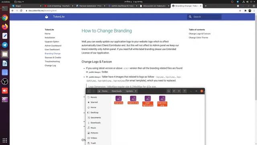The height and width of the screenshot is (145, 257).
Task: Open the hamburger menu in Files window
Action: pyautogui.click(x=185, y=91)
